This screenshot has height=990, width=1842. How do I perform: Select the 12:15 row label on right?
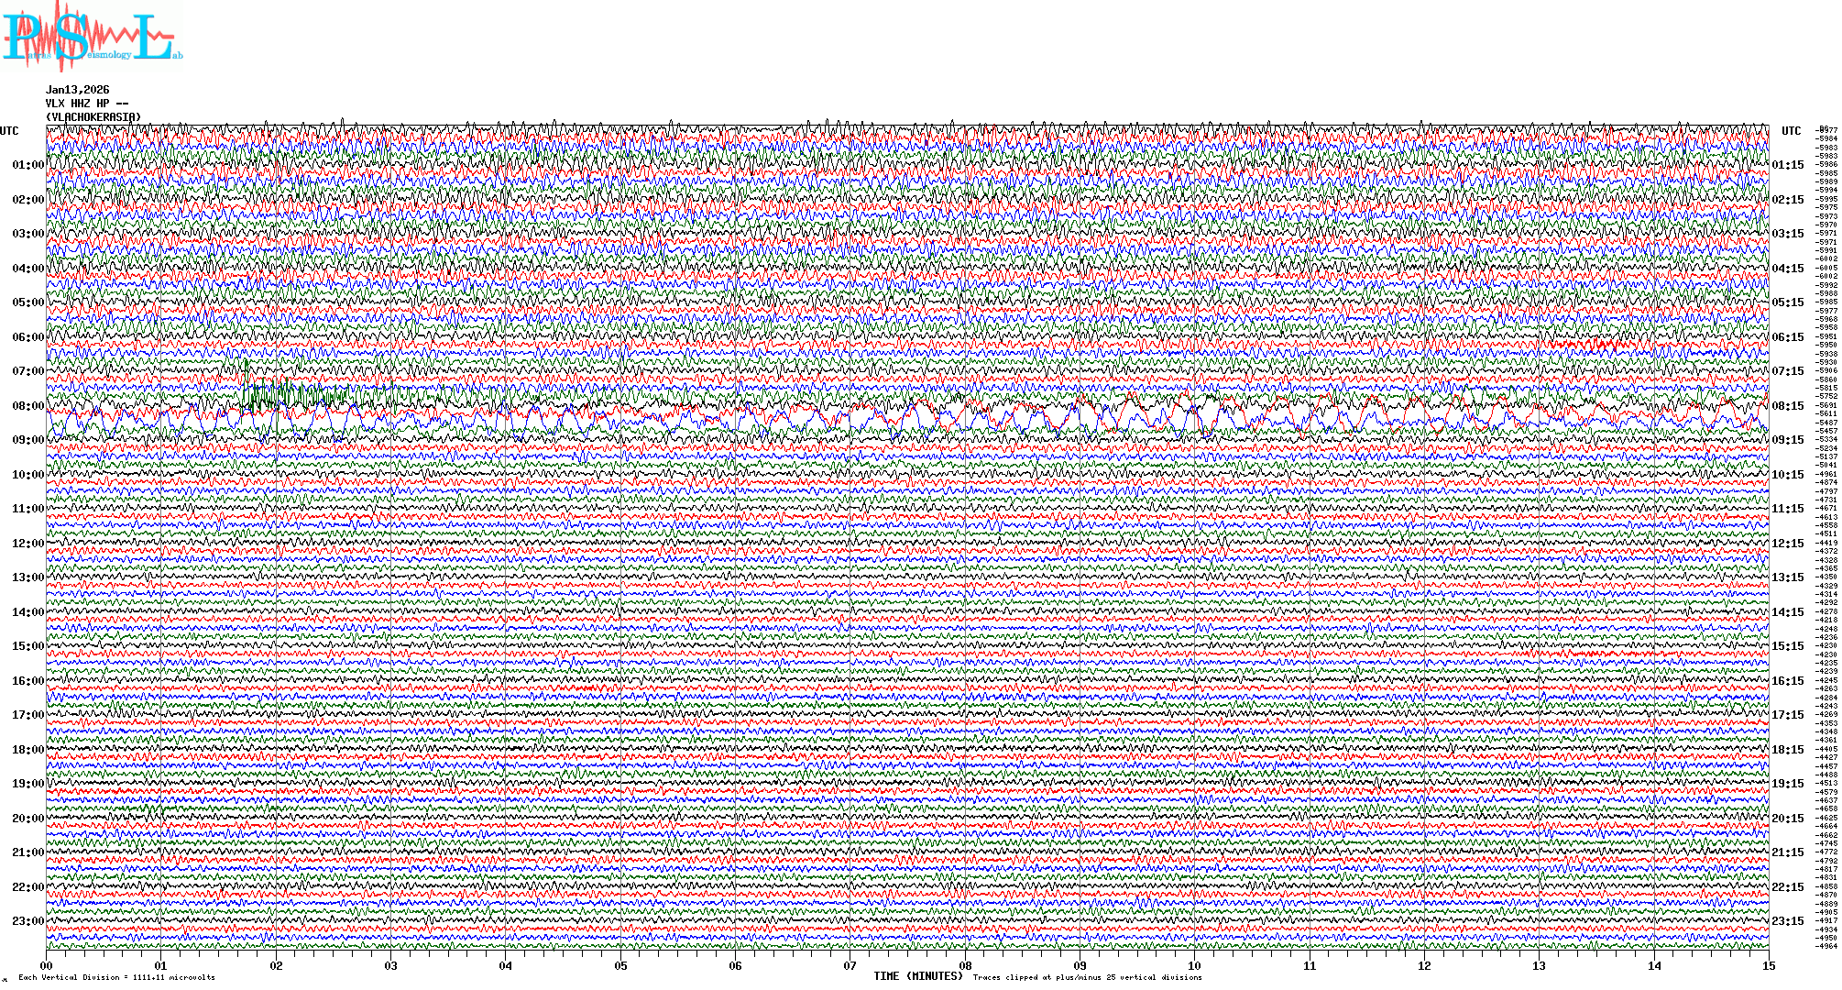[1787, 544]
